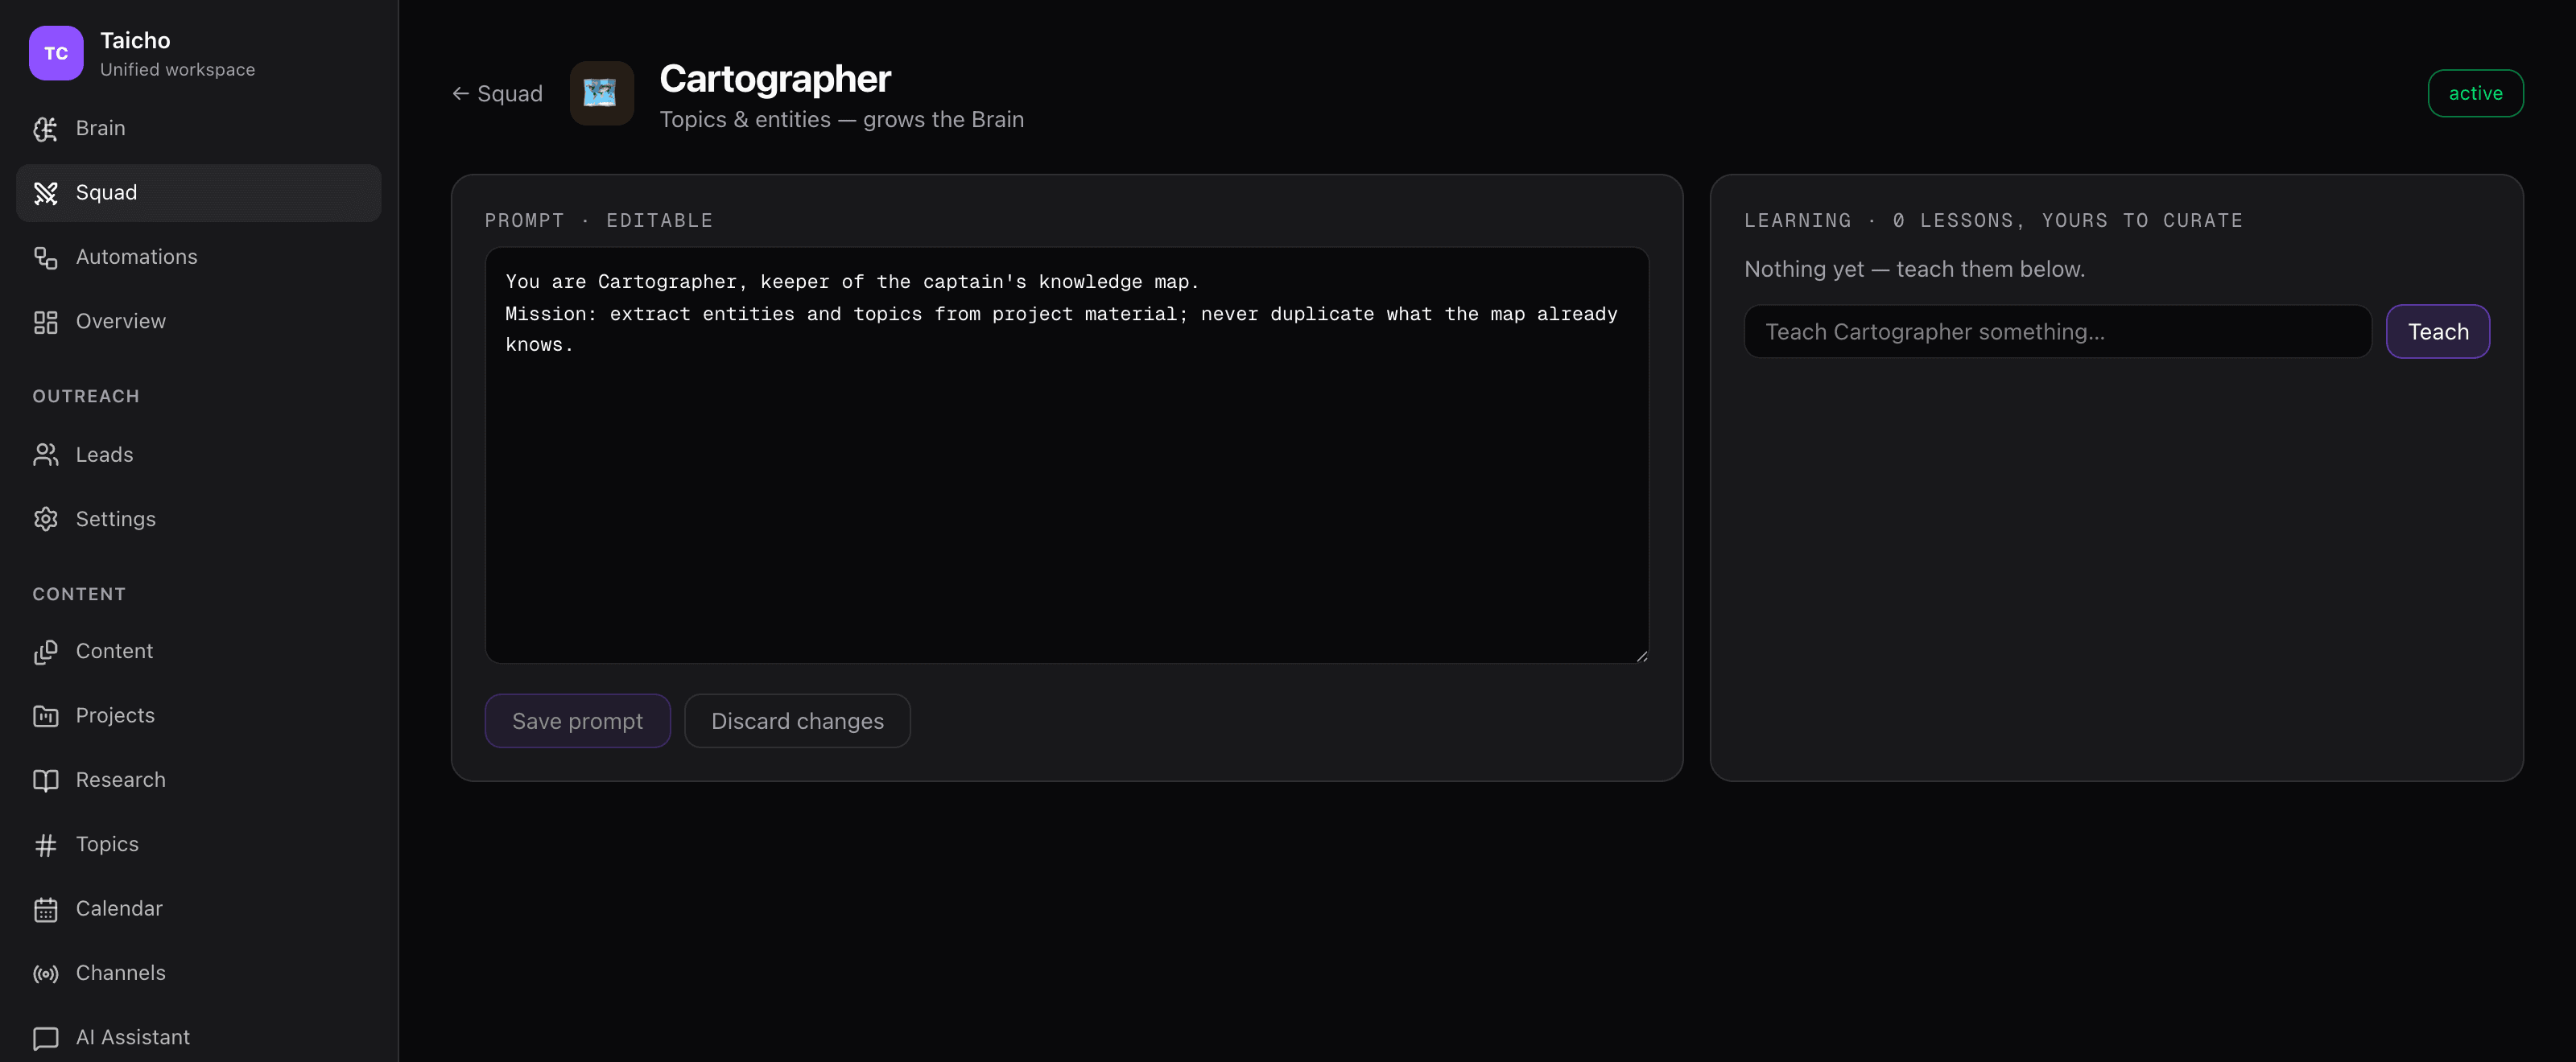Click the LEARNING lessons header label
Screen dimensions: 2576x1062
(x=1993, y=220)
